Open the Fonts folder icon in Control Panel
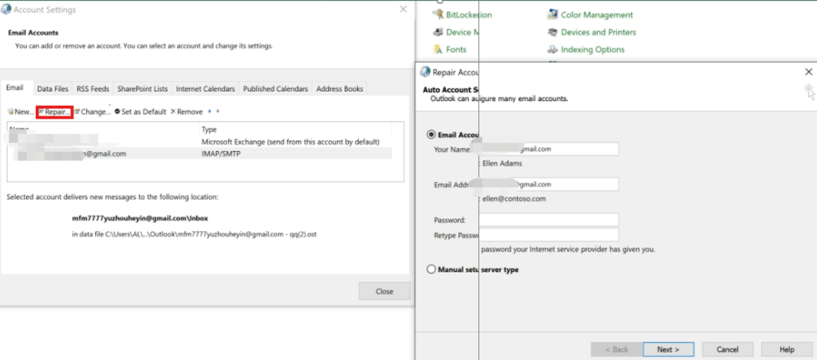Viewport: 817px width, 360px height. coord(438,50)
